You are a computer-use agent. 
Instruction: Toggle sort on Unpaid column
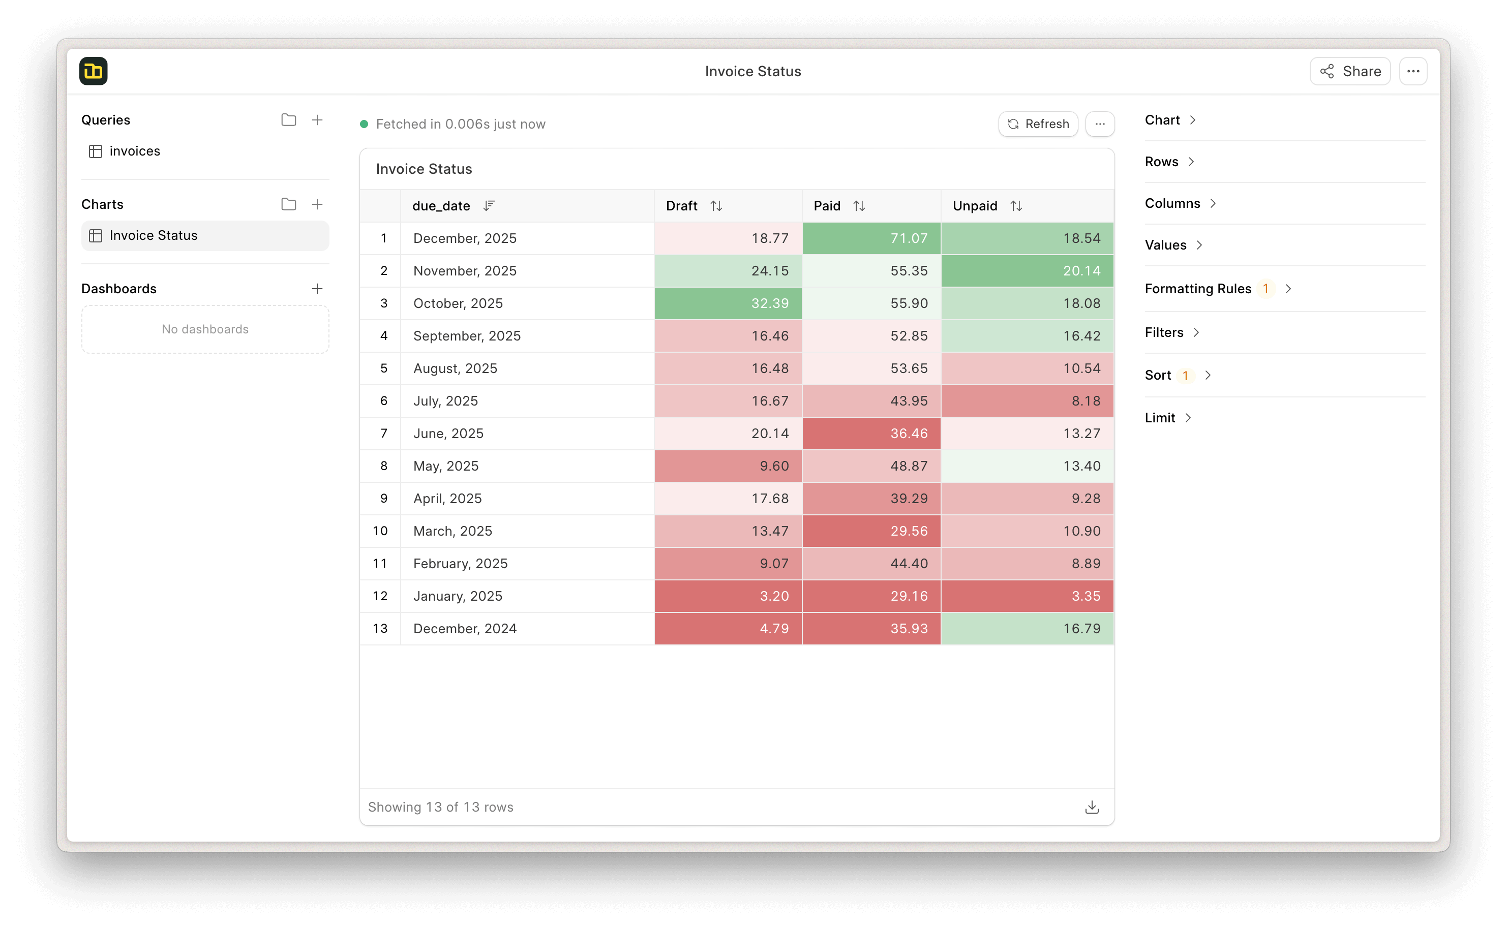1016,206
